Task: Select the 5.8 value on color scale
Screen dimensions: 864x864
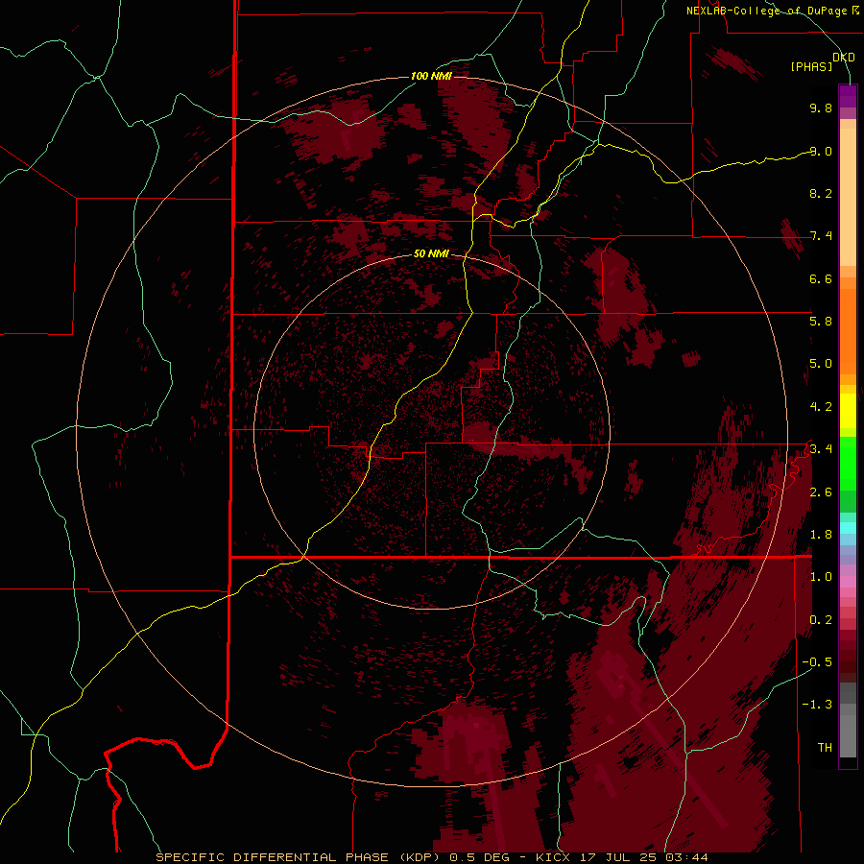Action: coord(821,322)
